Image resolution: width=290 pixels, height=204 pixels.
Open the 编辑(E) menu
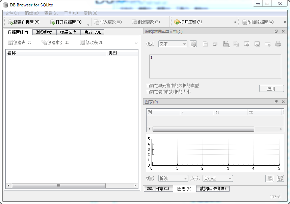(x=32, y=13)
